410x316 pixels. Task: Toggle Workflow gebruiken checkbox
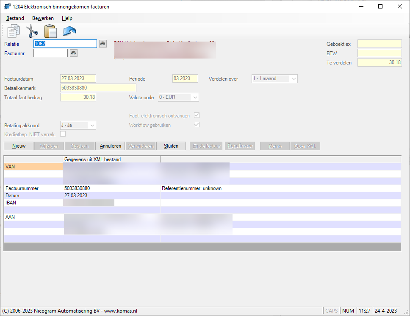[197, 125]
